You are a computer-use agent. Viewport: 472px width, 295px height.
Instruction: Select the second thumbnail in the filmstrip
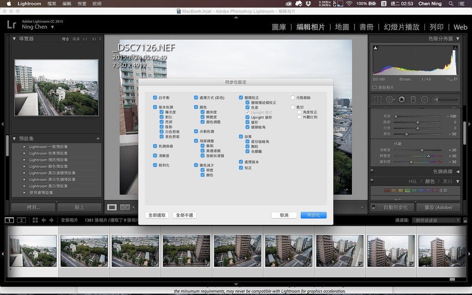coord(84,251)
